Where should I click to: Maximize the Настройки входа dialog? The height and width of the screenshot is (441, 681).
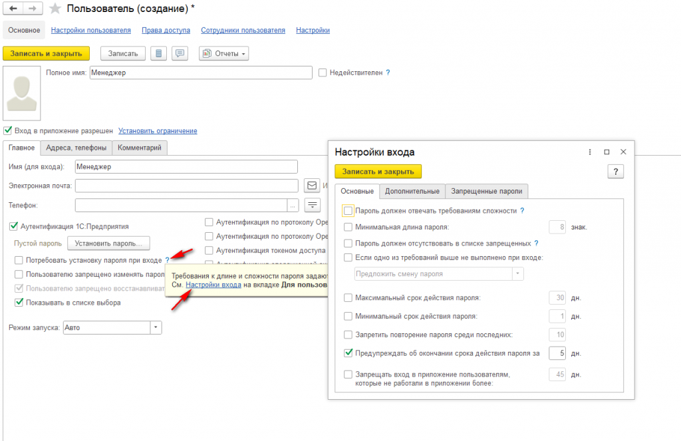[x=607, y=152]
